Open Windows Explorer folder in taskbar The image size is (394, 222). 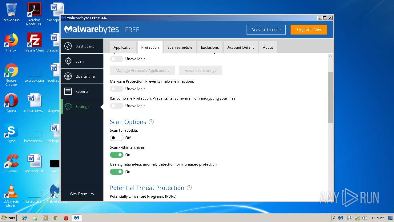(x=35, y=218)
